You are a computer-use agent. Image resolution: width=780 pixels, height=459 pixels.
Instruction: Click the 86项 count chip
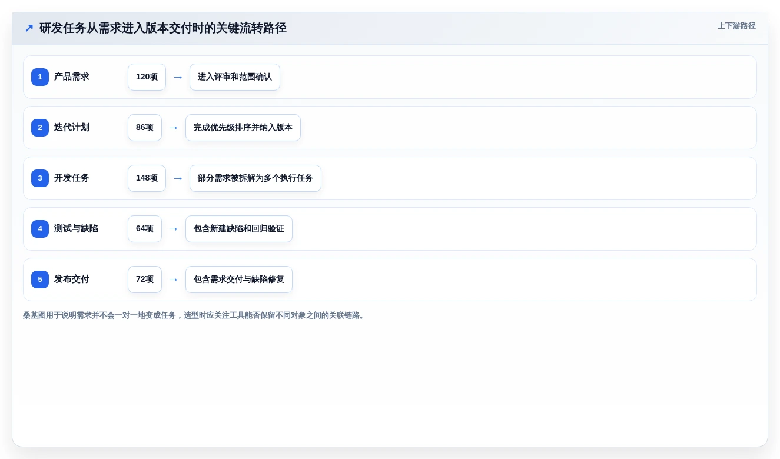145,128
